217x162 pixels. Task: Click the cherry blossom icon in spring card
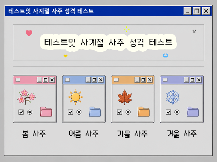(26, 97)
